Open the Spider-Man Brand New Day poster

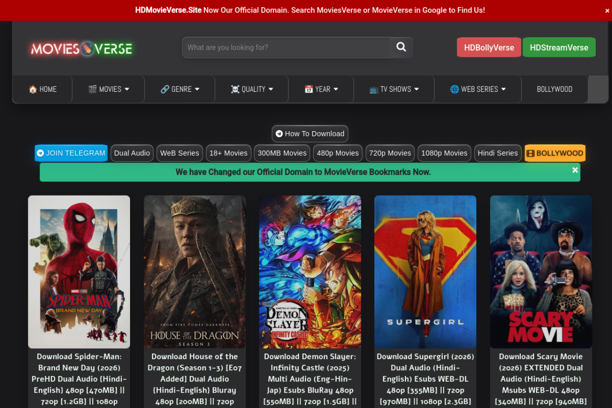click(x=79, y=272)
